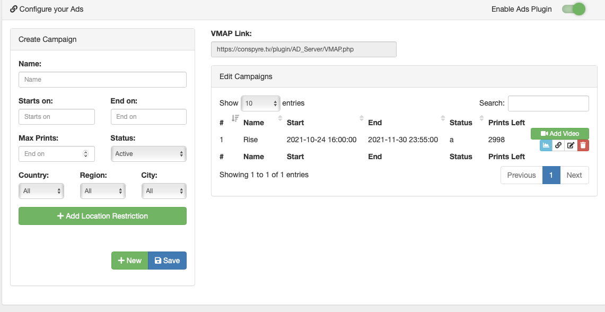Open the Rise campaign statistics chart icon

pyautogui.click(x=546, y=145)
